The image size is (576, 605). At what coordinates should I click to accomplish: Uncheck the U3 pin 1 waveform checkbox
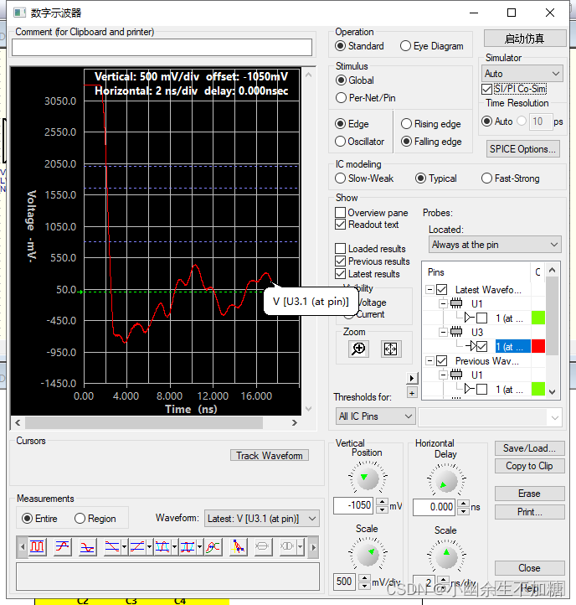pos(482,346)
